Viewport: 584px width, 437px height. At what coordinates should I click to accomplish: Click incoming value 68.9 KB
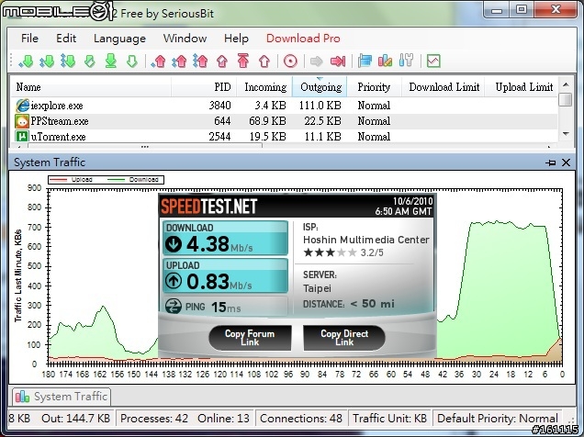click(267, 121)
